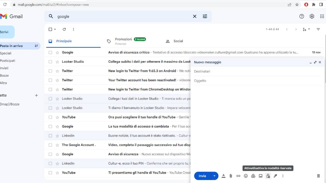Clear the search with the X icon
The width and height of the screenshot is (326, 183).
pyautogui.click(x=195, y=16)
